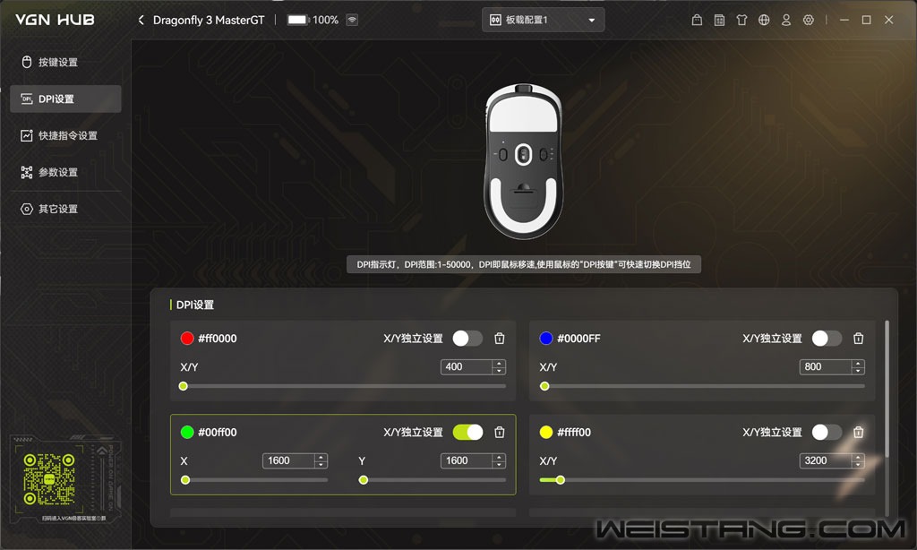Click the 3200 DPI input field
Image resolution: width=917 pixels, height=550 pixels.
coord(826,460)
